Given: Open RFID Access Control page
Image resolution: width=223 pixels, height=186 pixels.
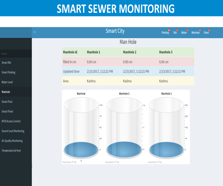Looking at the screenshot, I should 11,121.
